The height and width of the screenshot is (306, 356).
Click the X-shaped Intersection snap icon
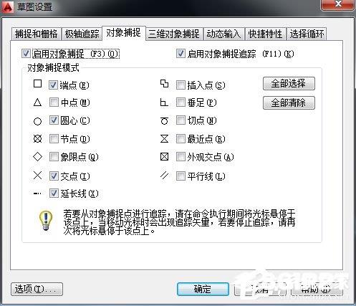click(37, 176)
